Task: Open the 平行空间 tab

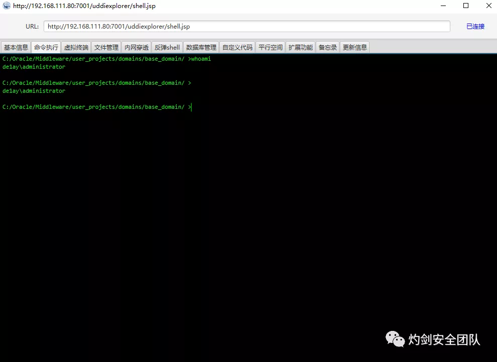Action: [x=271, y=48]
